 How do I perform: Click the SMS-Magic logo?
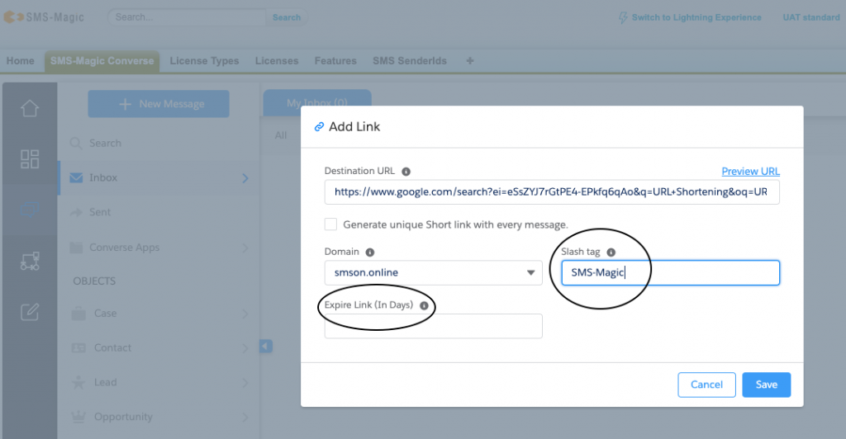[x=45, y=17]
